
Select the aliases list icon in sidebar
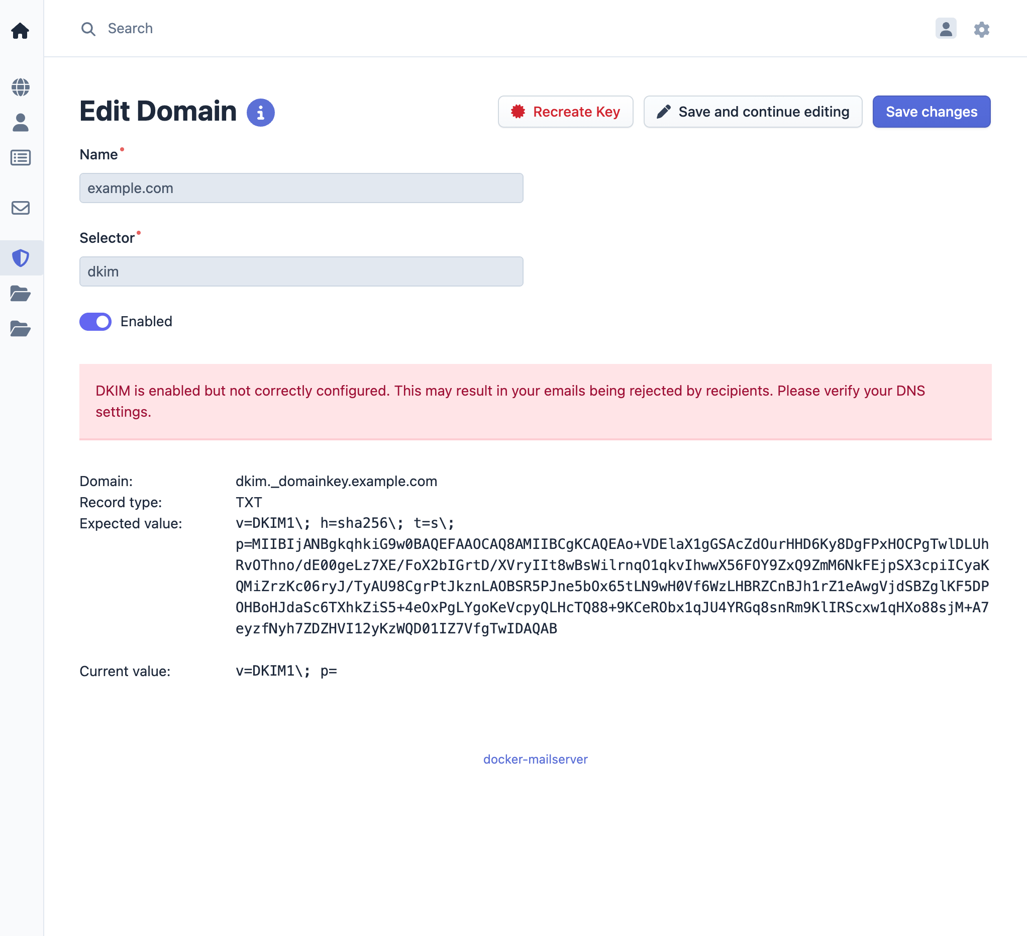tap(21, 158)
